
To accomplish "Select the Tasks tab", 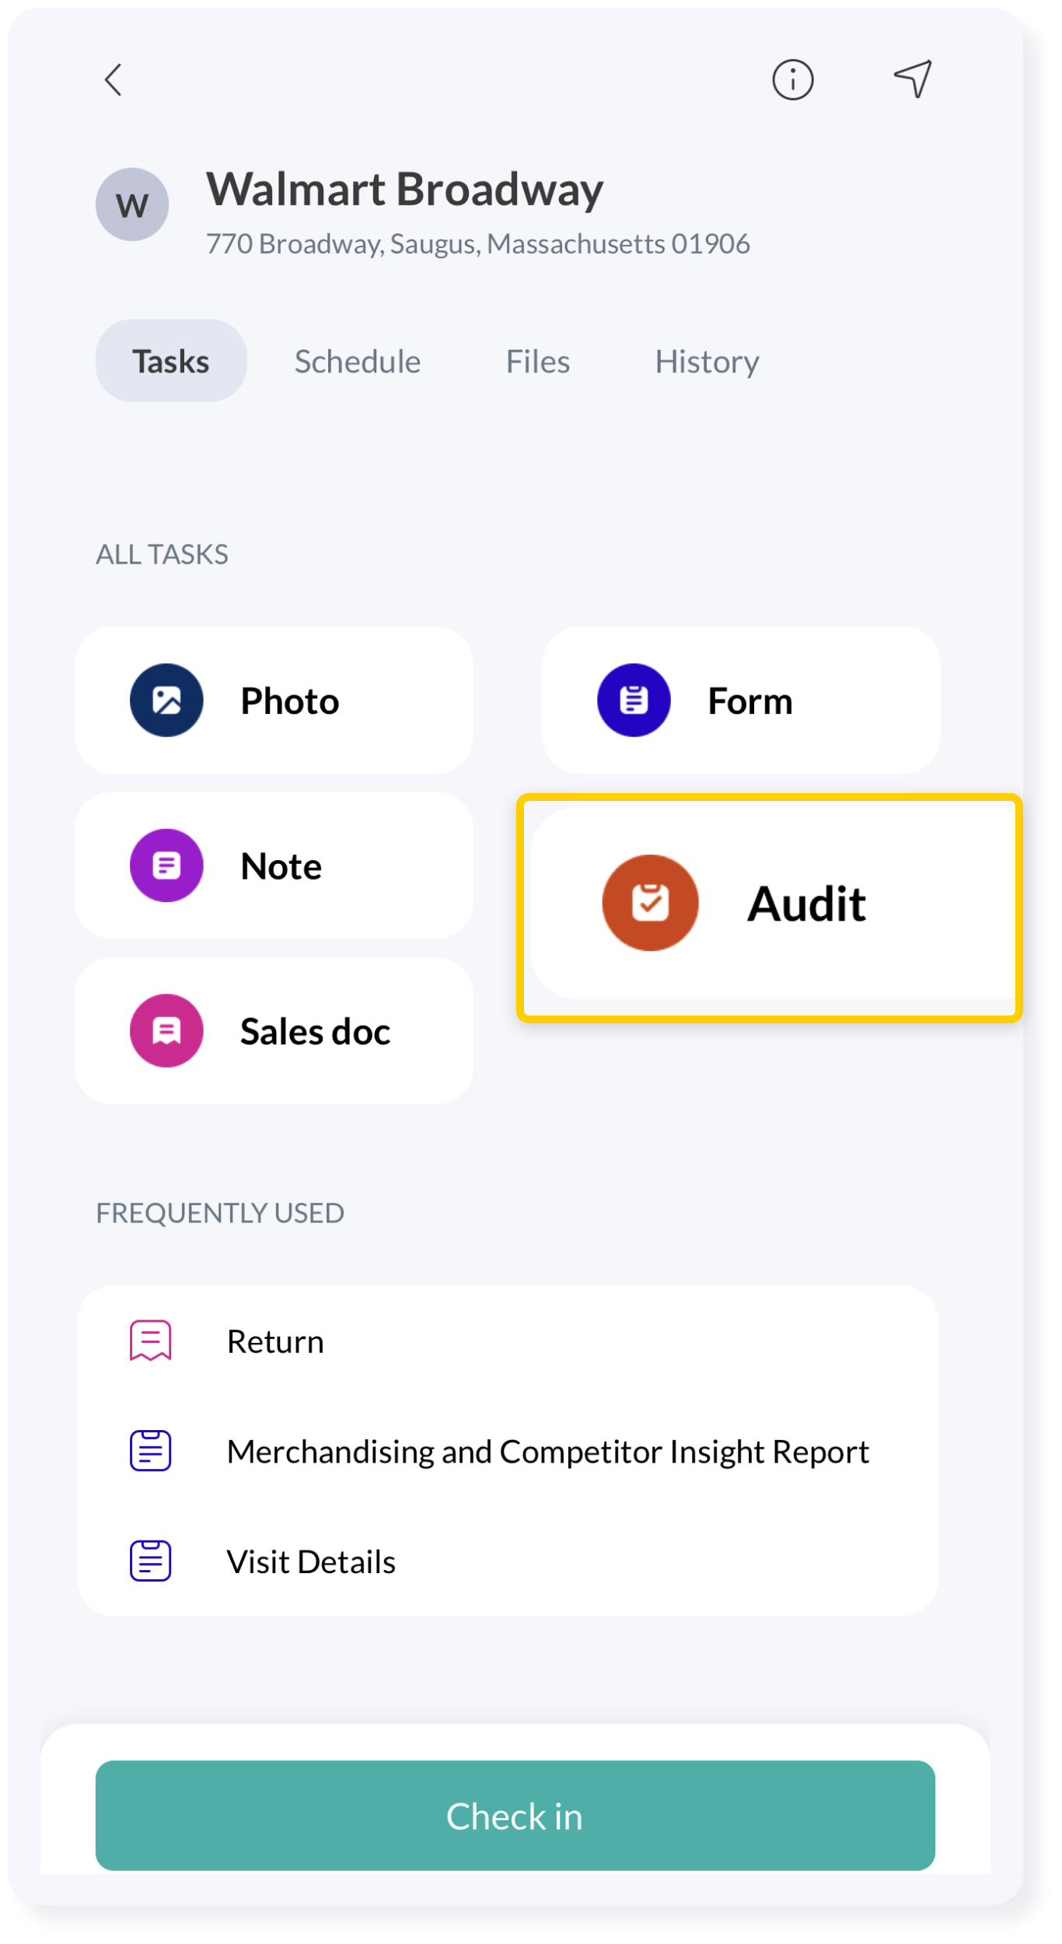I will click(171, 362).
